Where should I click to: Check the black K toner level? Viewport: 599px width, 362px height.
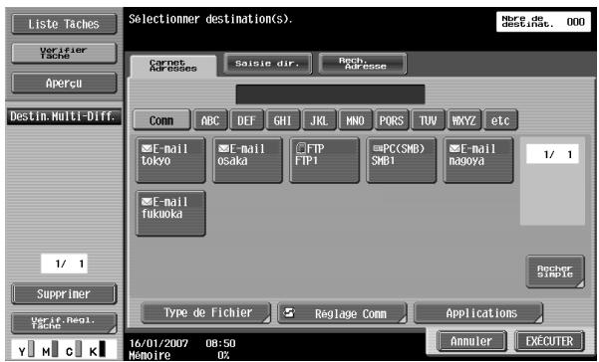[x=97, y=349]
